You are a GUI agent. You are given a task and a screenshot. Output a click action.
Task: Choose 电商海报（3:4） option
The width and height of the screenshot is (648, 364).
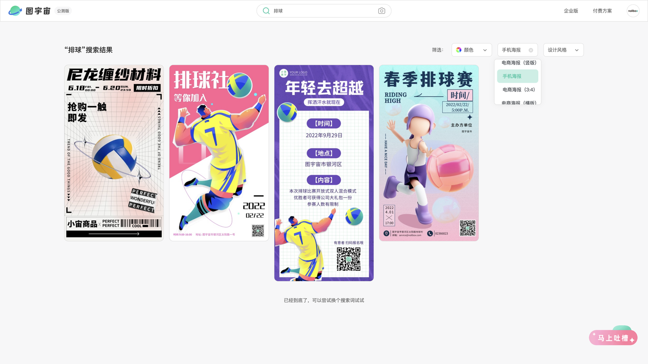518,90
